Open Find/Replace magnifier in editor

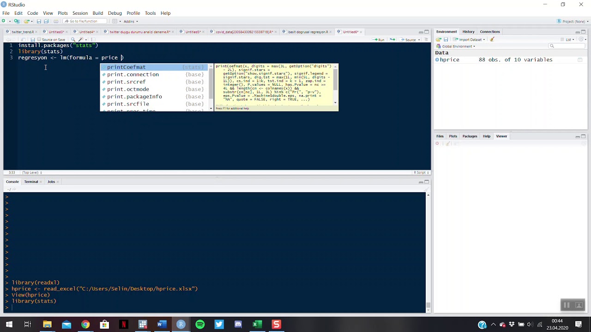[73, 40]
